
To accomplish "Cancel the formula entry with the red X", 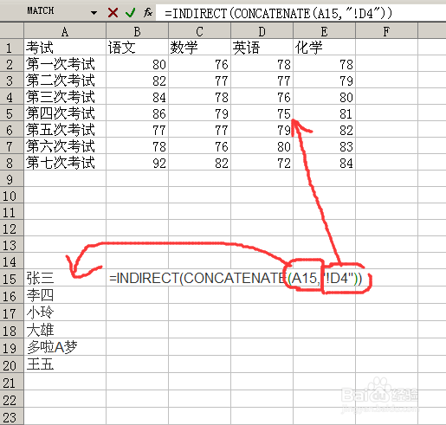I will (x=113, y=12).
